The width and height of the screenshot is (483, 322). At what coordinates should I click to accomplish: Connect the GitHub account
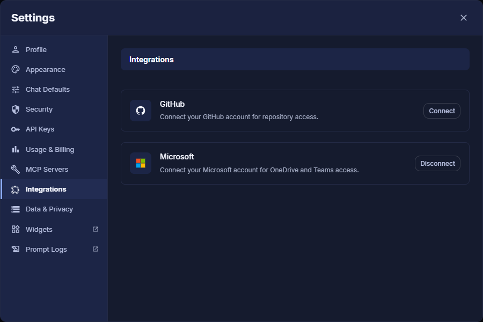(x=442, y=111)
